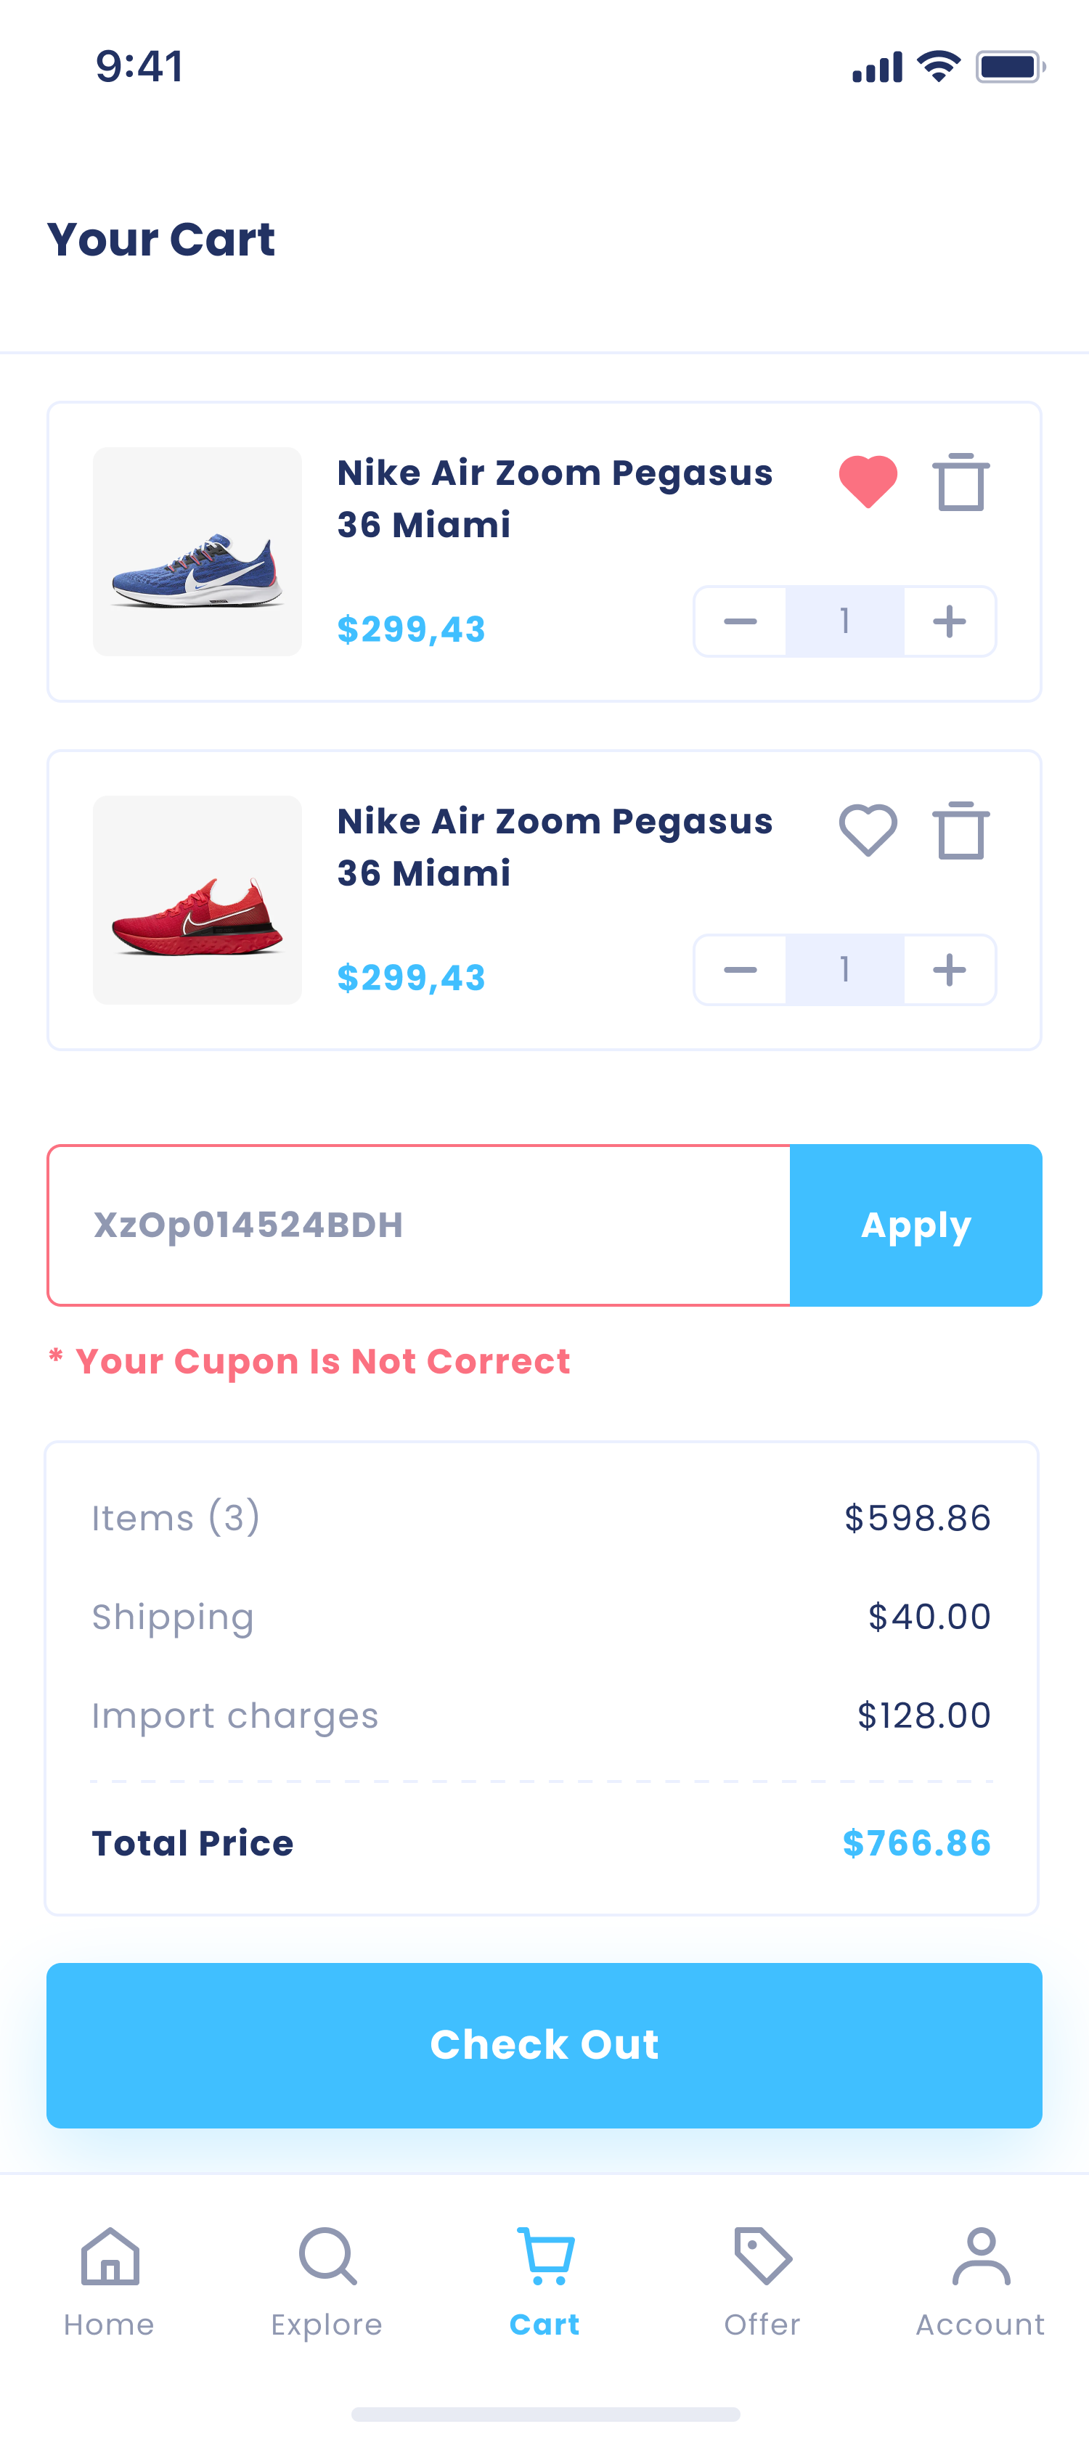Open the red shoe product thumbnail
The image size is (1089, 2445).
click(197, 899)
